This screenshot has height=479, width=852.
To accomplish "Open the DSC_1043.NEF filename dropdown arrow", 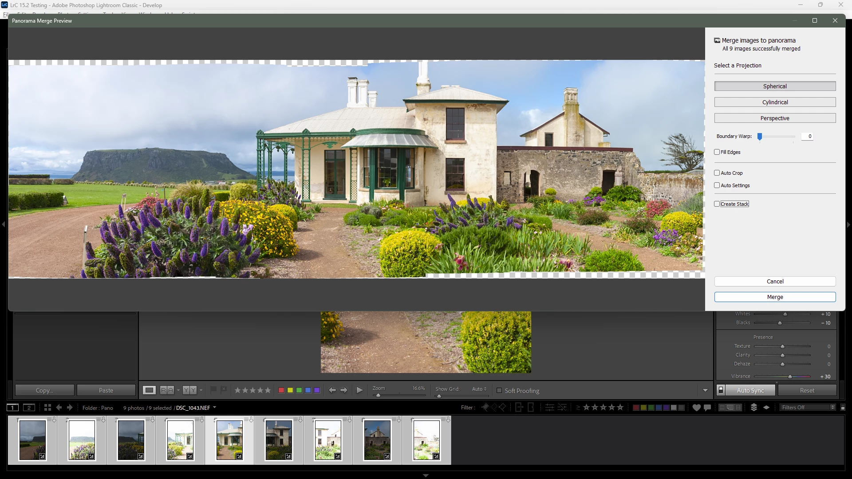I will coord(215,408).
